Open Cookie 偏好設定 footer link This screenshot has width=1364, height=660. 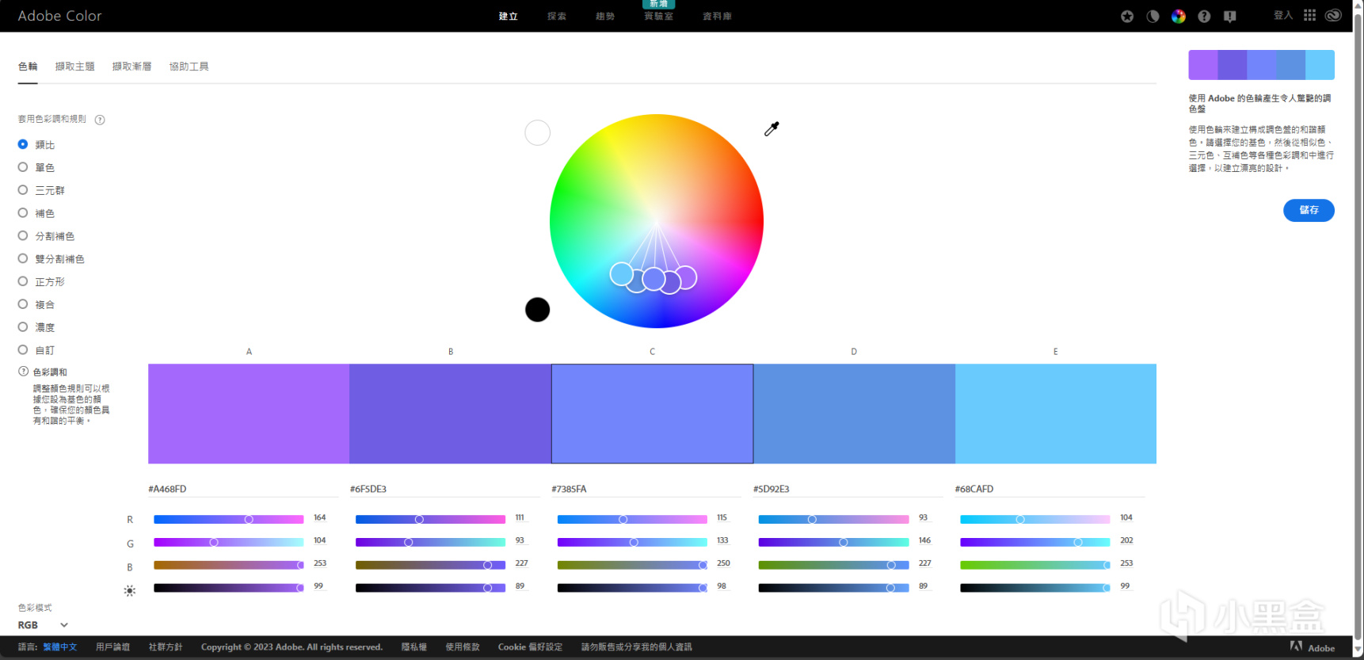coord(530,647)
